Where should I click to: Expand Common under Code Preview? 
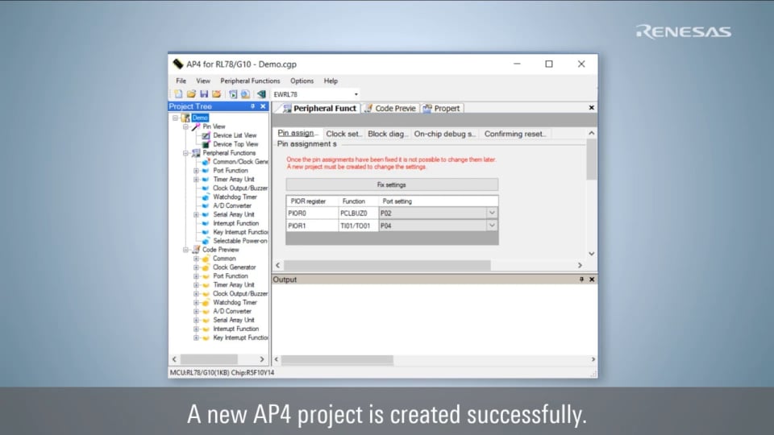196,259
